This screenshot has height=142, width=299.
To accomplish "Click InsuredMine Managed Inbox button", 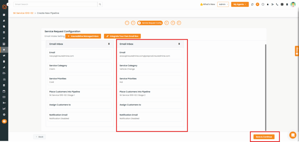I will pyautogui.click(x=83, y=36).
